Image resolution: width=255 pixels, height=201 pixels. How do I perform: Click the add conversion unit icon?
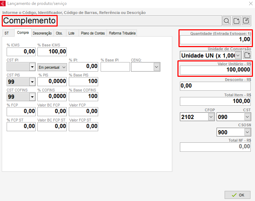247,55
